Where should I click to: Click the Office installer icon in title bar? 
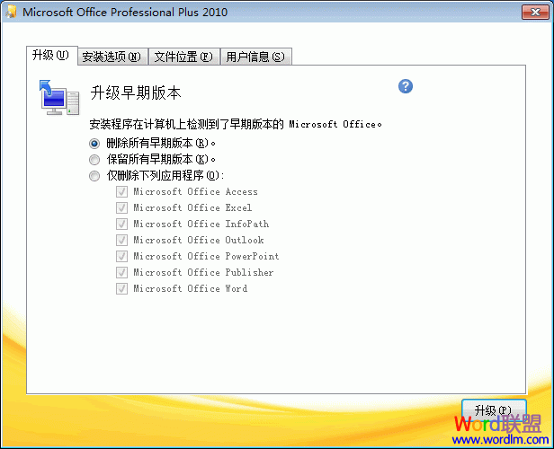coord(12,13)
